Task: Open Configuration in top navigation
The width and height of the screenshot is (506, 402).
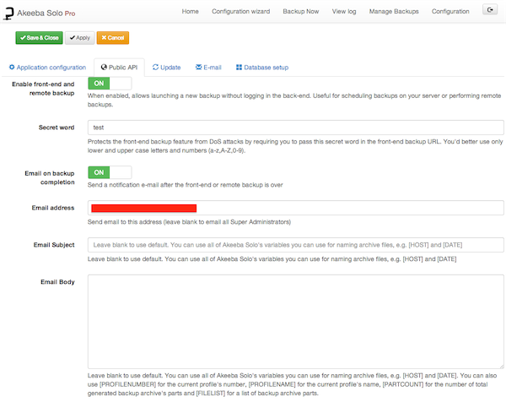Action: [450, 11]
